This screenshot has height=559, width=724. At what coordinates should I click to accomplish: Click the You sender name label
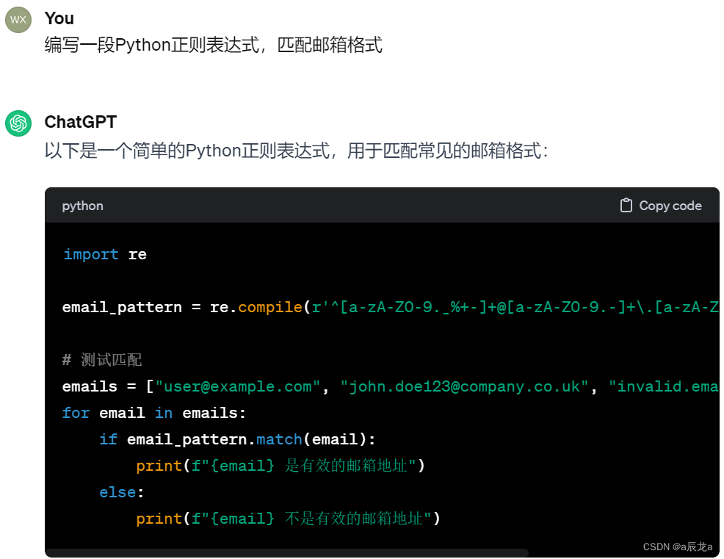tap(59, 18)
